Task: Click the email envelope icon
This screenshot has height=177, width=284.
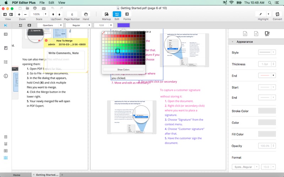Action: pyautogui.click(x=44, y=8)
